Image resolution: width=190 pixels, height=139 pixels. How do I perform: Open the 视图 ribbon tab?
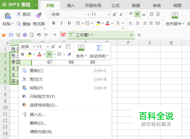177,5
